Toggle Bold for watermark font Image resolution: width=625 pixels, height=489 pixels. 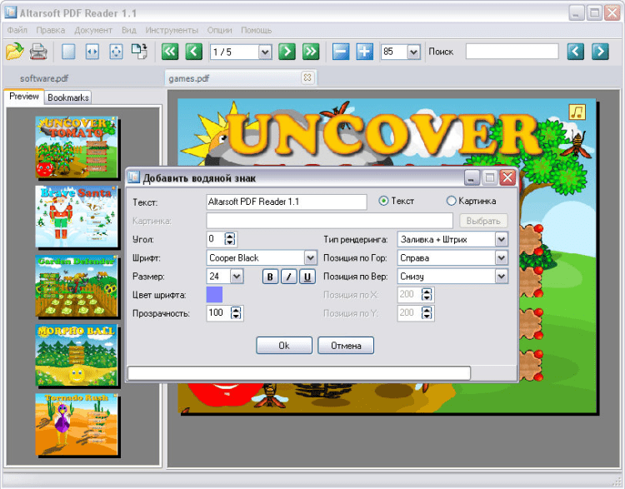(270, 277)
